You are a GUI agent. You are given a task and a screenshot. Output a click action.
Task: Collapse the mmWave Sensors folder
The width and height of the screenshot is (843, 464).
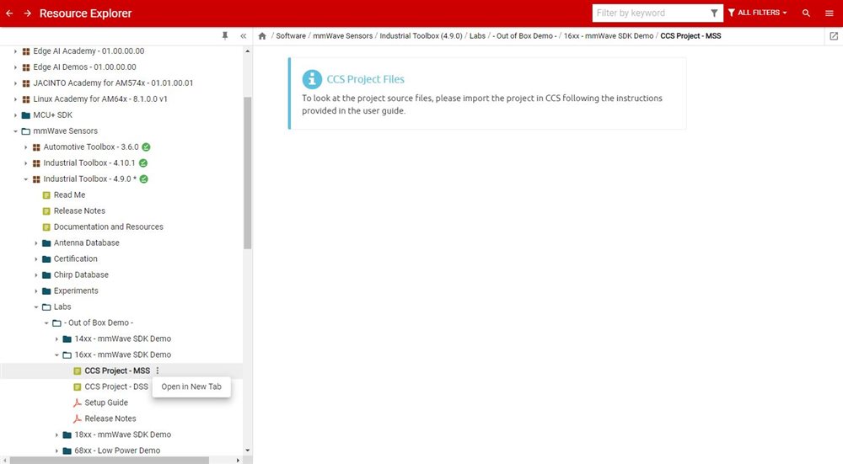[15, 131]
